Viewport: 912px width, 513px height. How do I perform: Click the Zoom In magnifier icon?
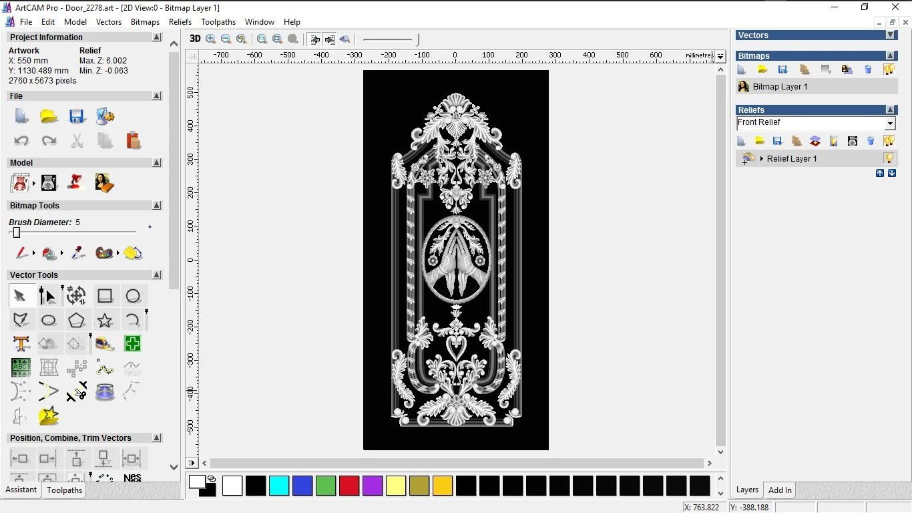click(x=211, y=39)
